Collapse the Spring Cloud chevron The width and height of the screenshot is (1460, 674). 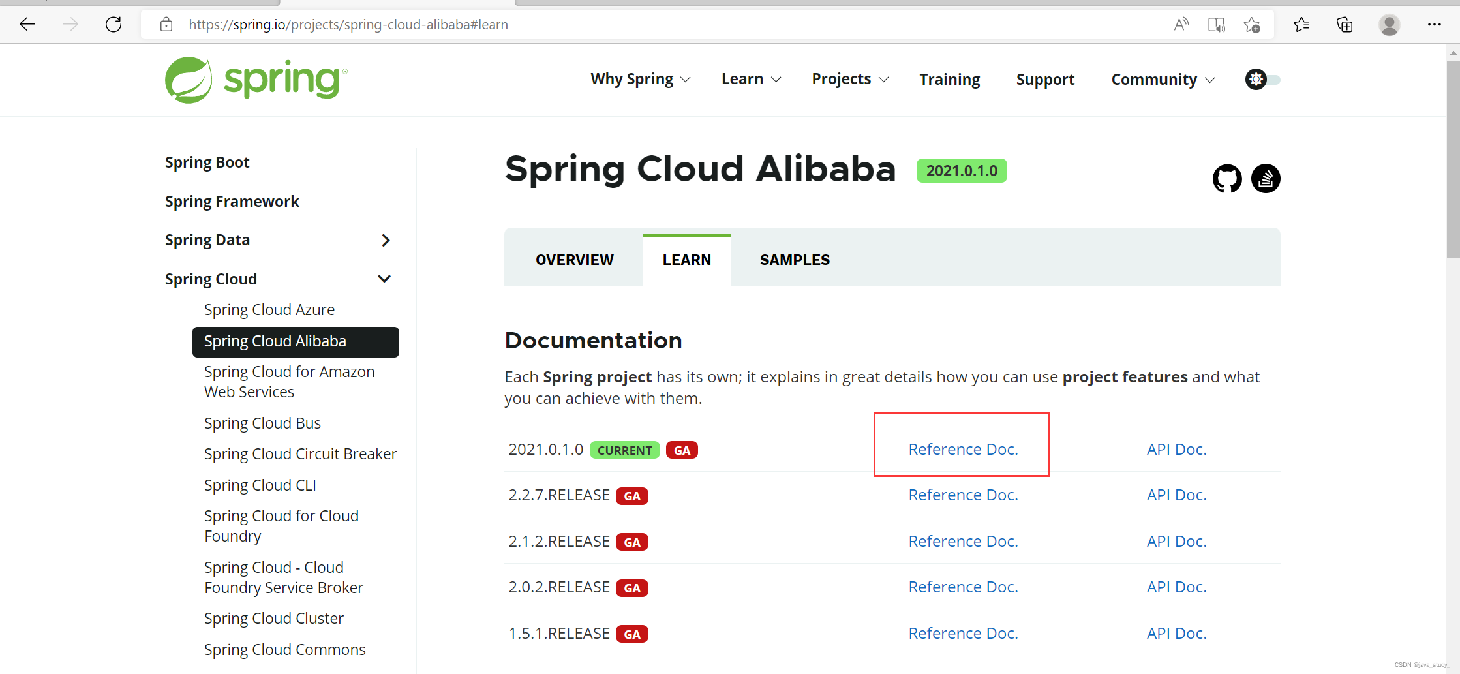(x=384, y=279)
